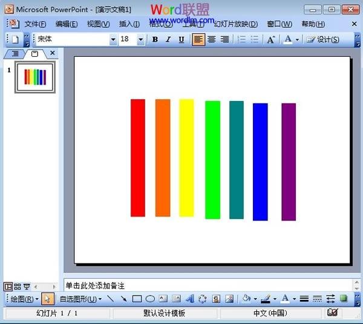
Task: Close the document window with menu-bar X
Action: point(354,24)
